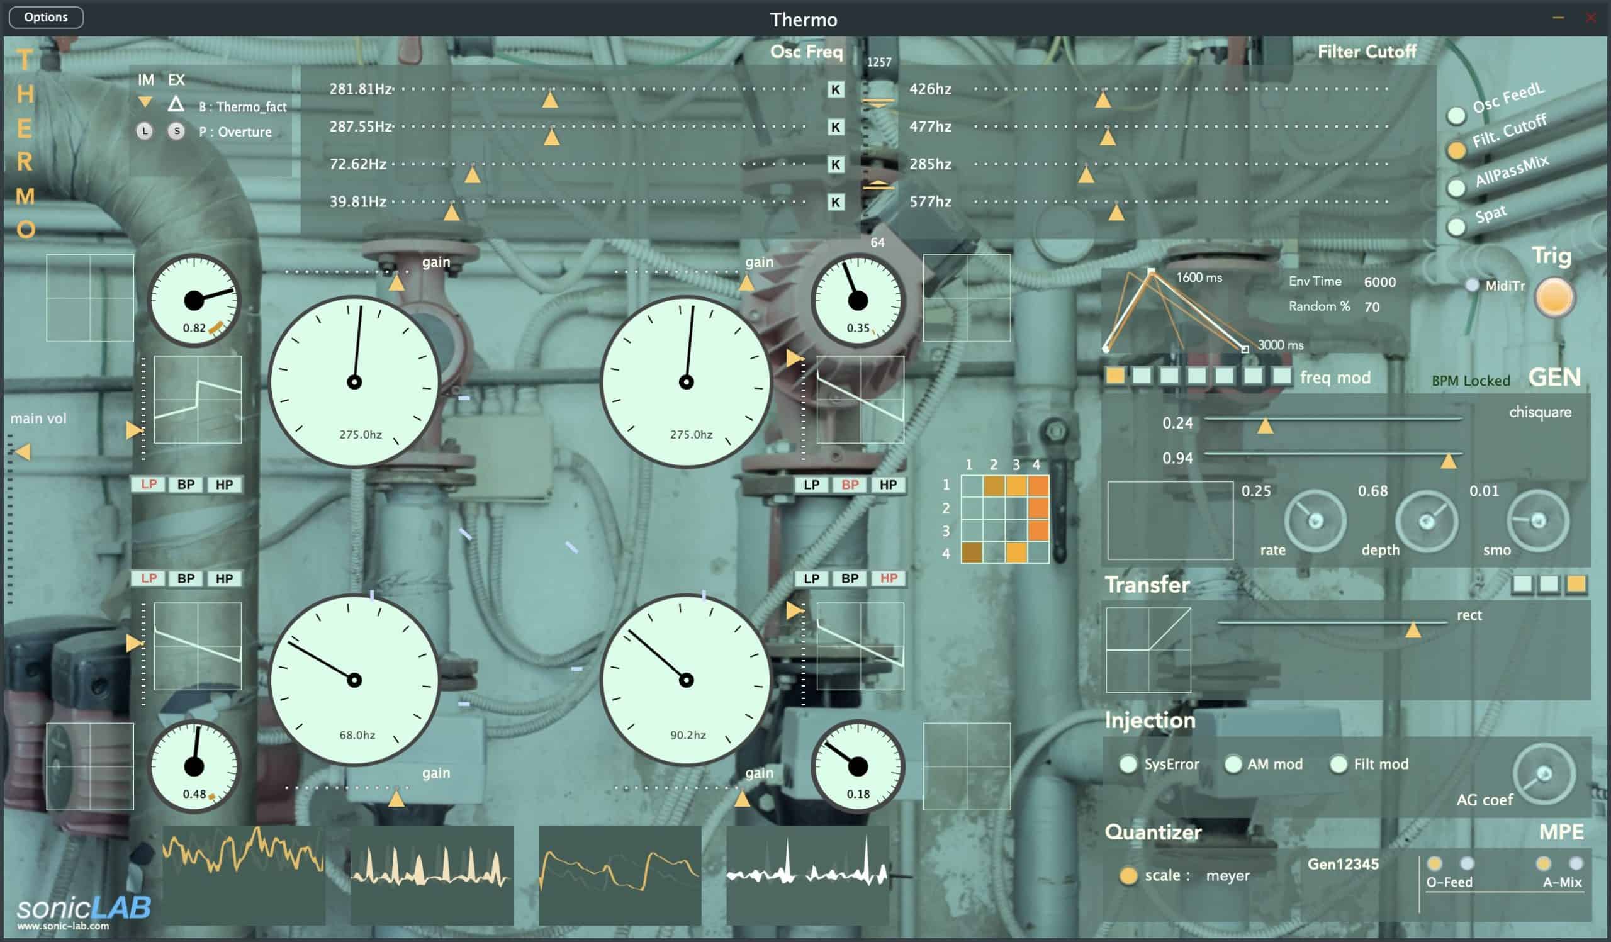Click the envelope peak point at 1600 ms
Screen dimensions: 1611x942
point(1151,271)
